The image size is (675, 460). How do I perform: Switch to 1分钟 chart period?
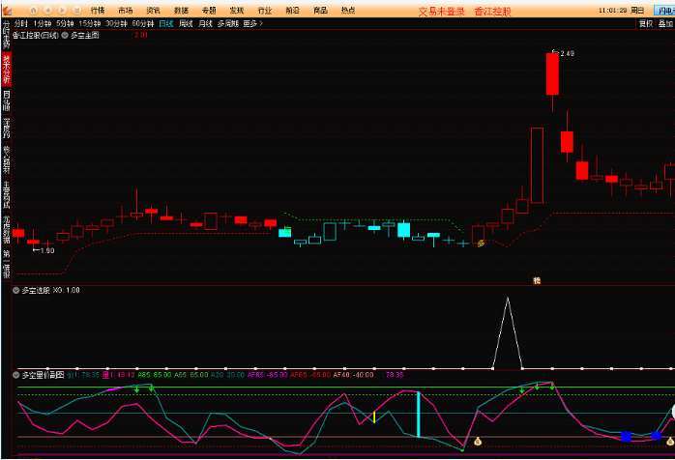coord(41,22)
